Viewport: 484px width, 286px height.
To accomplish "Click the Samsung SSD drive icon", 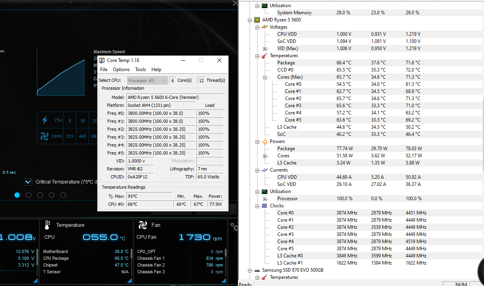I will pos(257,270).
